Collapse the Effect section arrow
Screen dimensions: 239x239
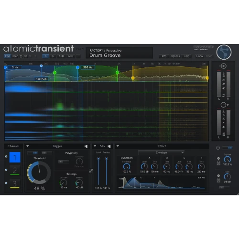point(118,146)
